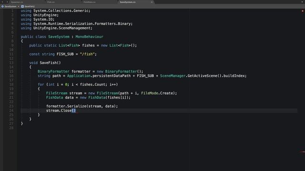Open the tab overflow dropdown at top right
Image resolution: width=305 pixels, height=171 pixels.
tap(302, 2)
